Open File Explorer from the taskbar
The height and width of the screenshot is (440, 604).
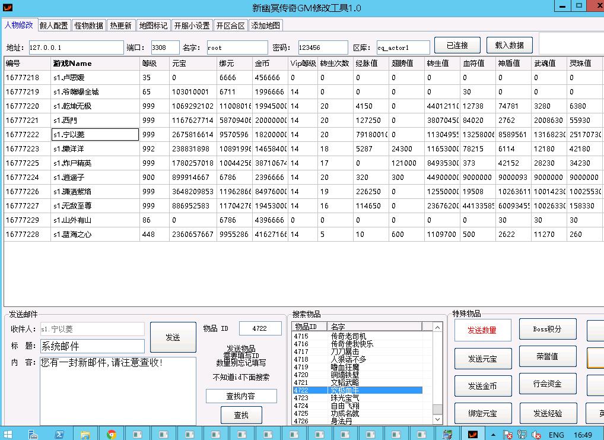85,434
